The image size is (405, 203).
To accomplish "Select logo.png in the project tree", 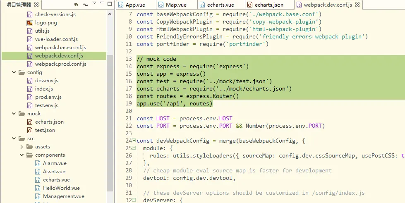I will point(46,23).
